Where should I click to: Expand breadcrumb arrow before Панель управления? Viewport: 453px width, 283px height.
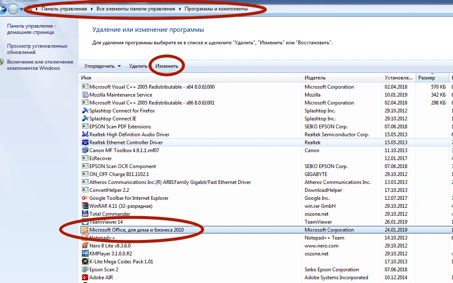click(x=37, y=9)
